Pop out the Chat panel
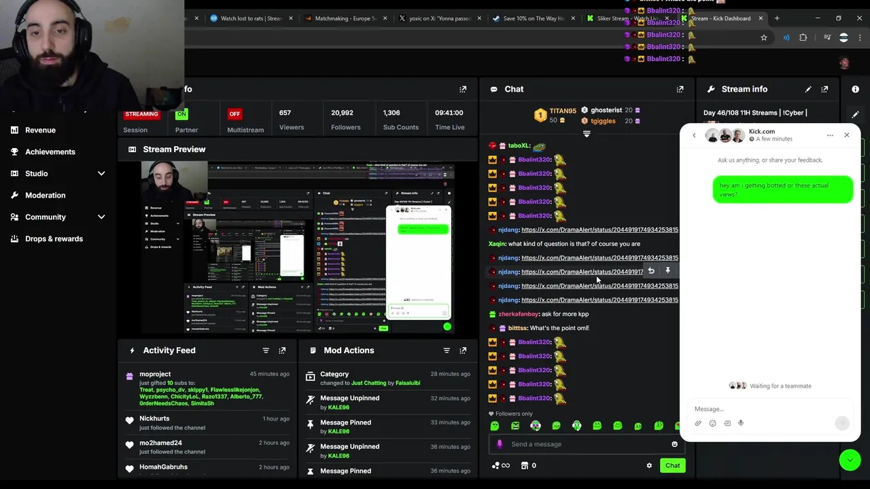 [680, 89]
